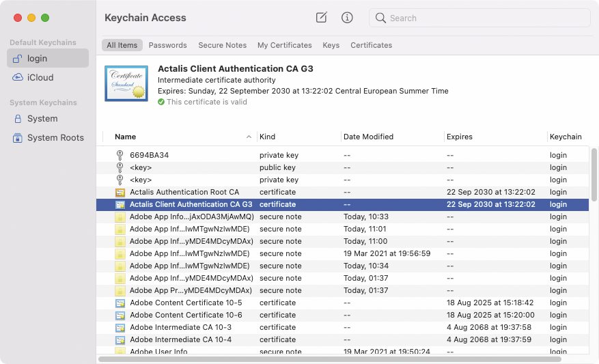Image resolution: width=599 pixels, height=364 pixels.
Task: Click the vertical scrollbar of the item list
Action: [x=594, y=175]
